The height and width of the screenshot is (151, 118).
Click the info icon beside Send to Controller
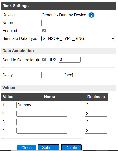pyautogui.click(x=37, y=60)
